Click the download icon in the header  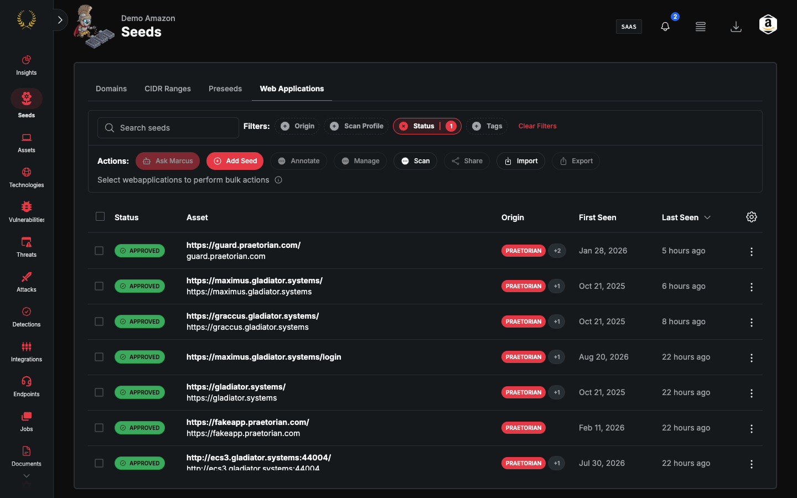tap(736, 27)
